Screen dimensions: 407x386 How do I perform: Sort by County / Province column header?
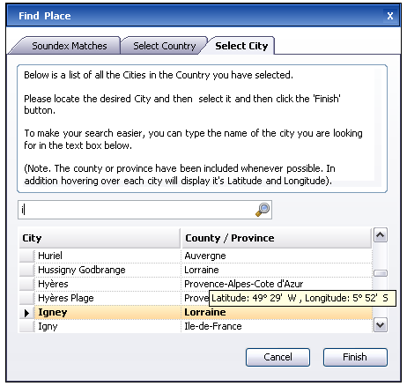pos(277,238)
